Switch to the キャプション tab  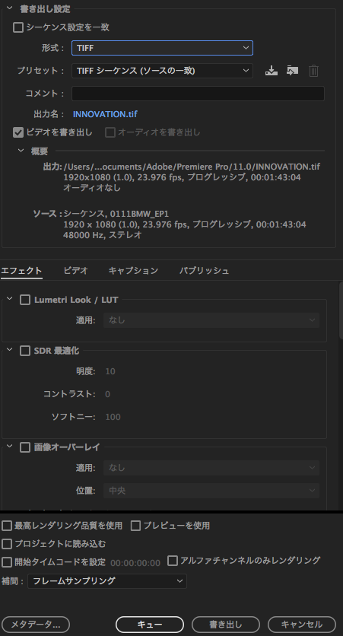(133, 271)
